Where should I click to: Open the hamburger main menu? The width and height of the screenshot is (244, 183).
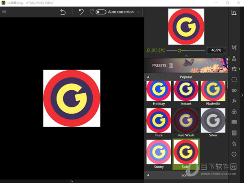(4, 12)
